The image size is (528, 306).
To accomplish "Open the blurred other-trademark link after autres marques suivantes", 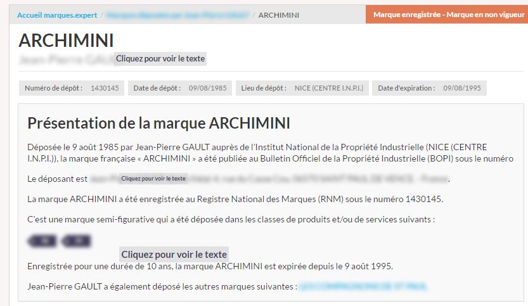I will click(363, 286).
